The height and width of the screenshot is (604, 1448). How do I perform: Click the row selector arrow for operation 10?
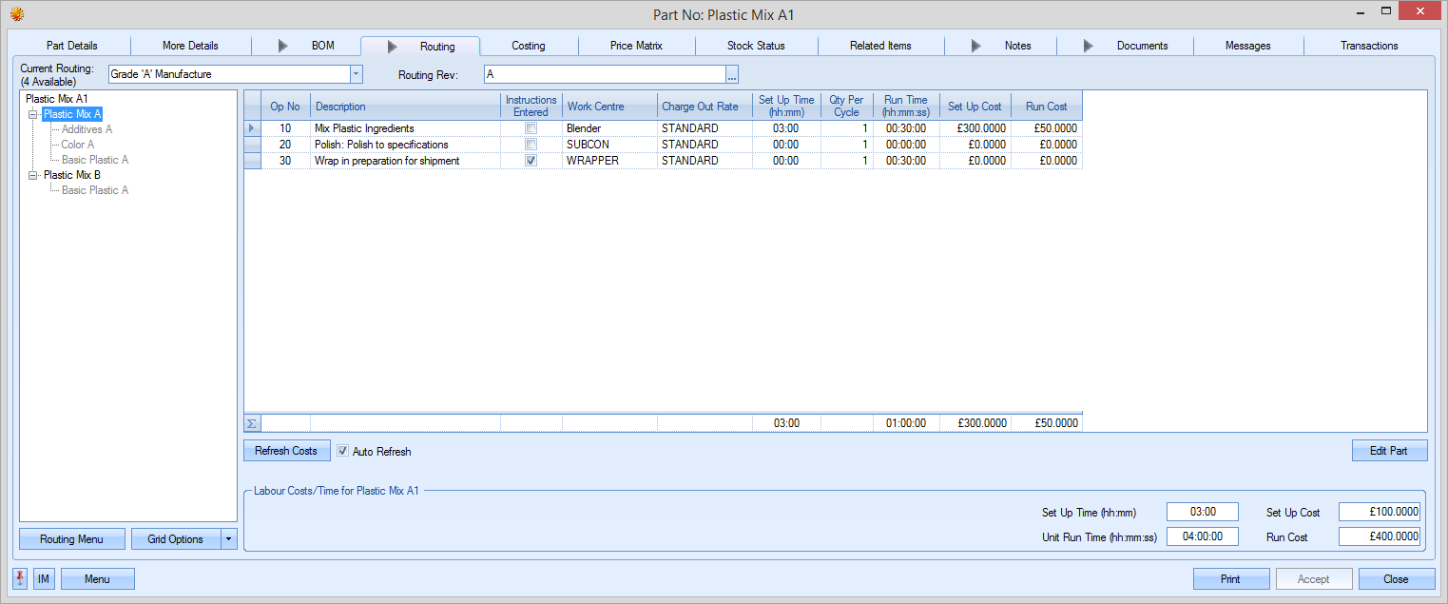coord(252,128)
